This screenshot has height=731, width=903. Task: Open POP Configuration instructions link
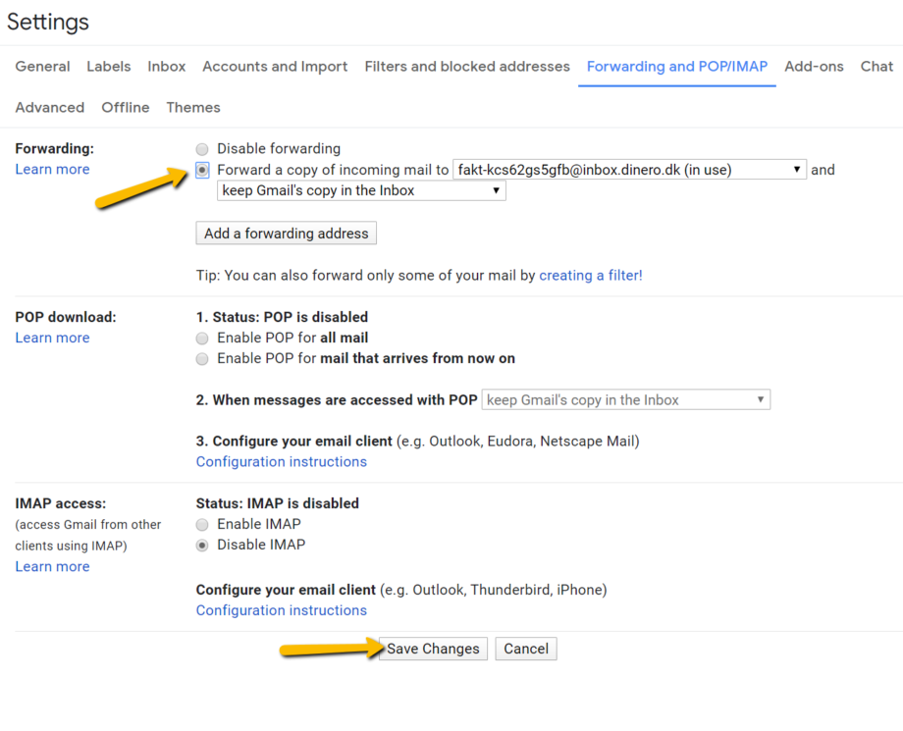point(281,462)
